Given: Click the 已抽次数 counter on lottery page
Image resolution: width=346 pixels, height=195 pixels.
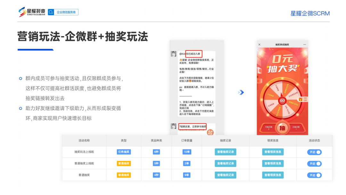Looking at the screenshot, I should pyautogui.click(x=296, y=128).
